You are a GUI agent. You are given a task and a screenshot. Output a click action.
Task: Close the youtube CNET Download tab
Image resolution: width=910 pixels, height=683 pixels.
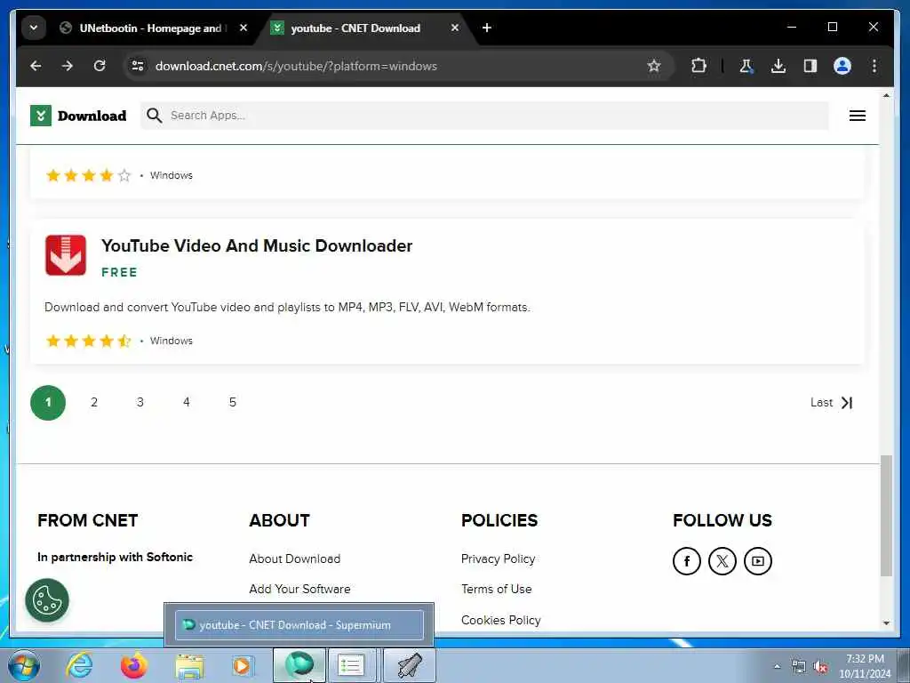(x=455, y=28)
